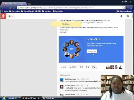Image resolution: width=134 pixels, height=100 pixels.
Task: Open the first plus-oner avatar thumbnail
Action: coord(108,67)
